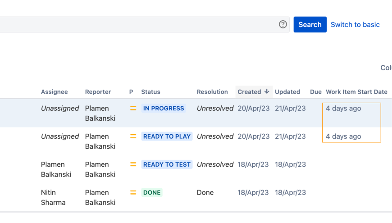Viewport: 392px width, 223px height.
Task: Sort by the Status column header
Action: coord(150,92)
